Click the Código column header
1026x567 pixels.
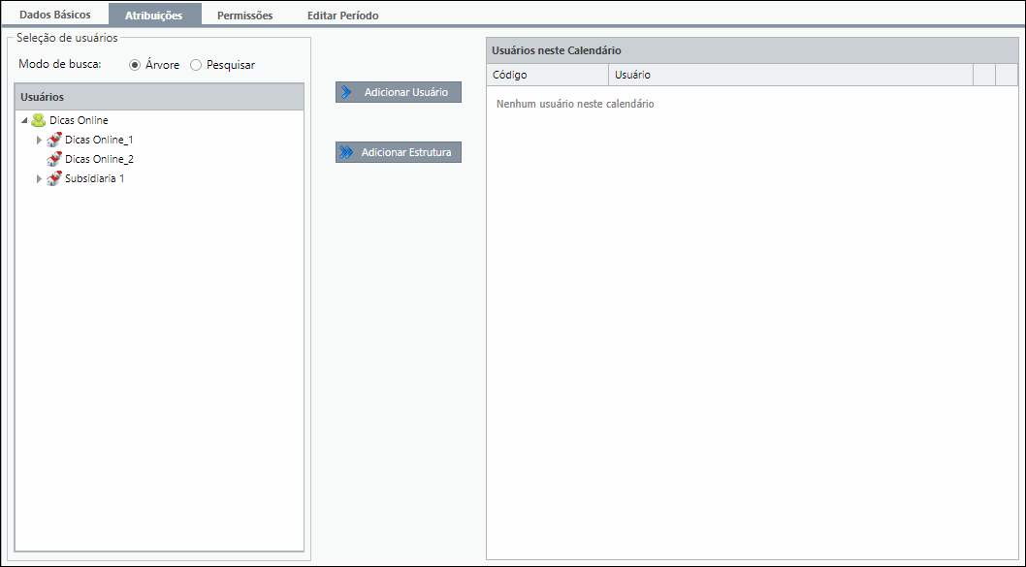pos(547,75)
